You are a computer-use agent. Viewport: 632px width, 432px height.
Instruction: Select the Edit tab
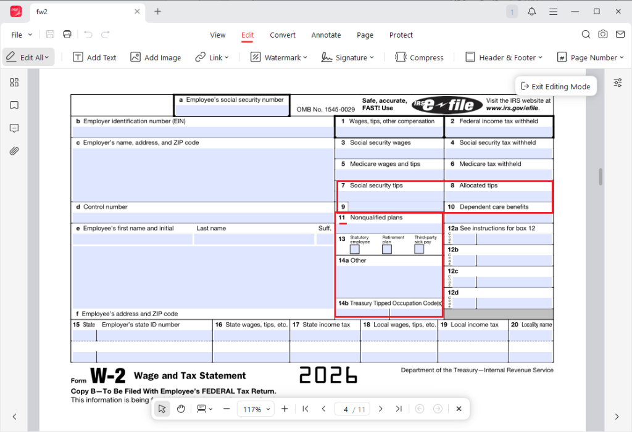[x=247, y=35]
